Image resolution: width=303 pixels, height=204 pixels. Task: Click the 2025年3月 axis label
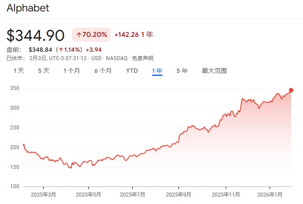(x=43, y=194)
